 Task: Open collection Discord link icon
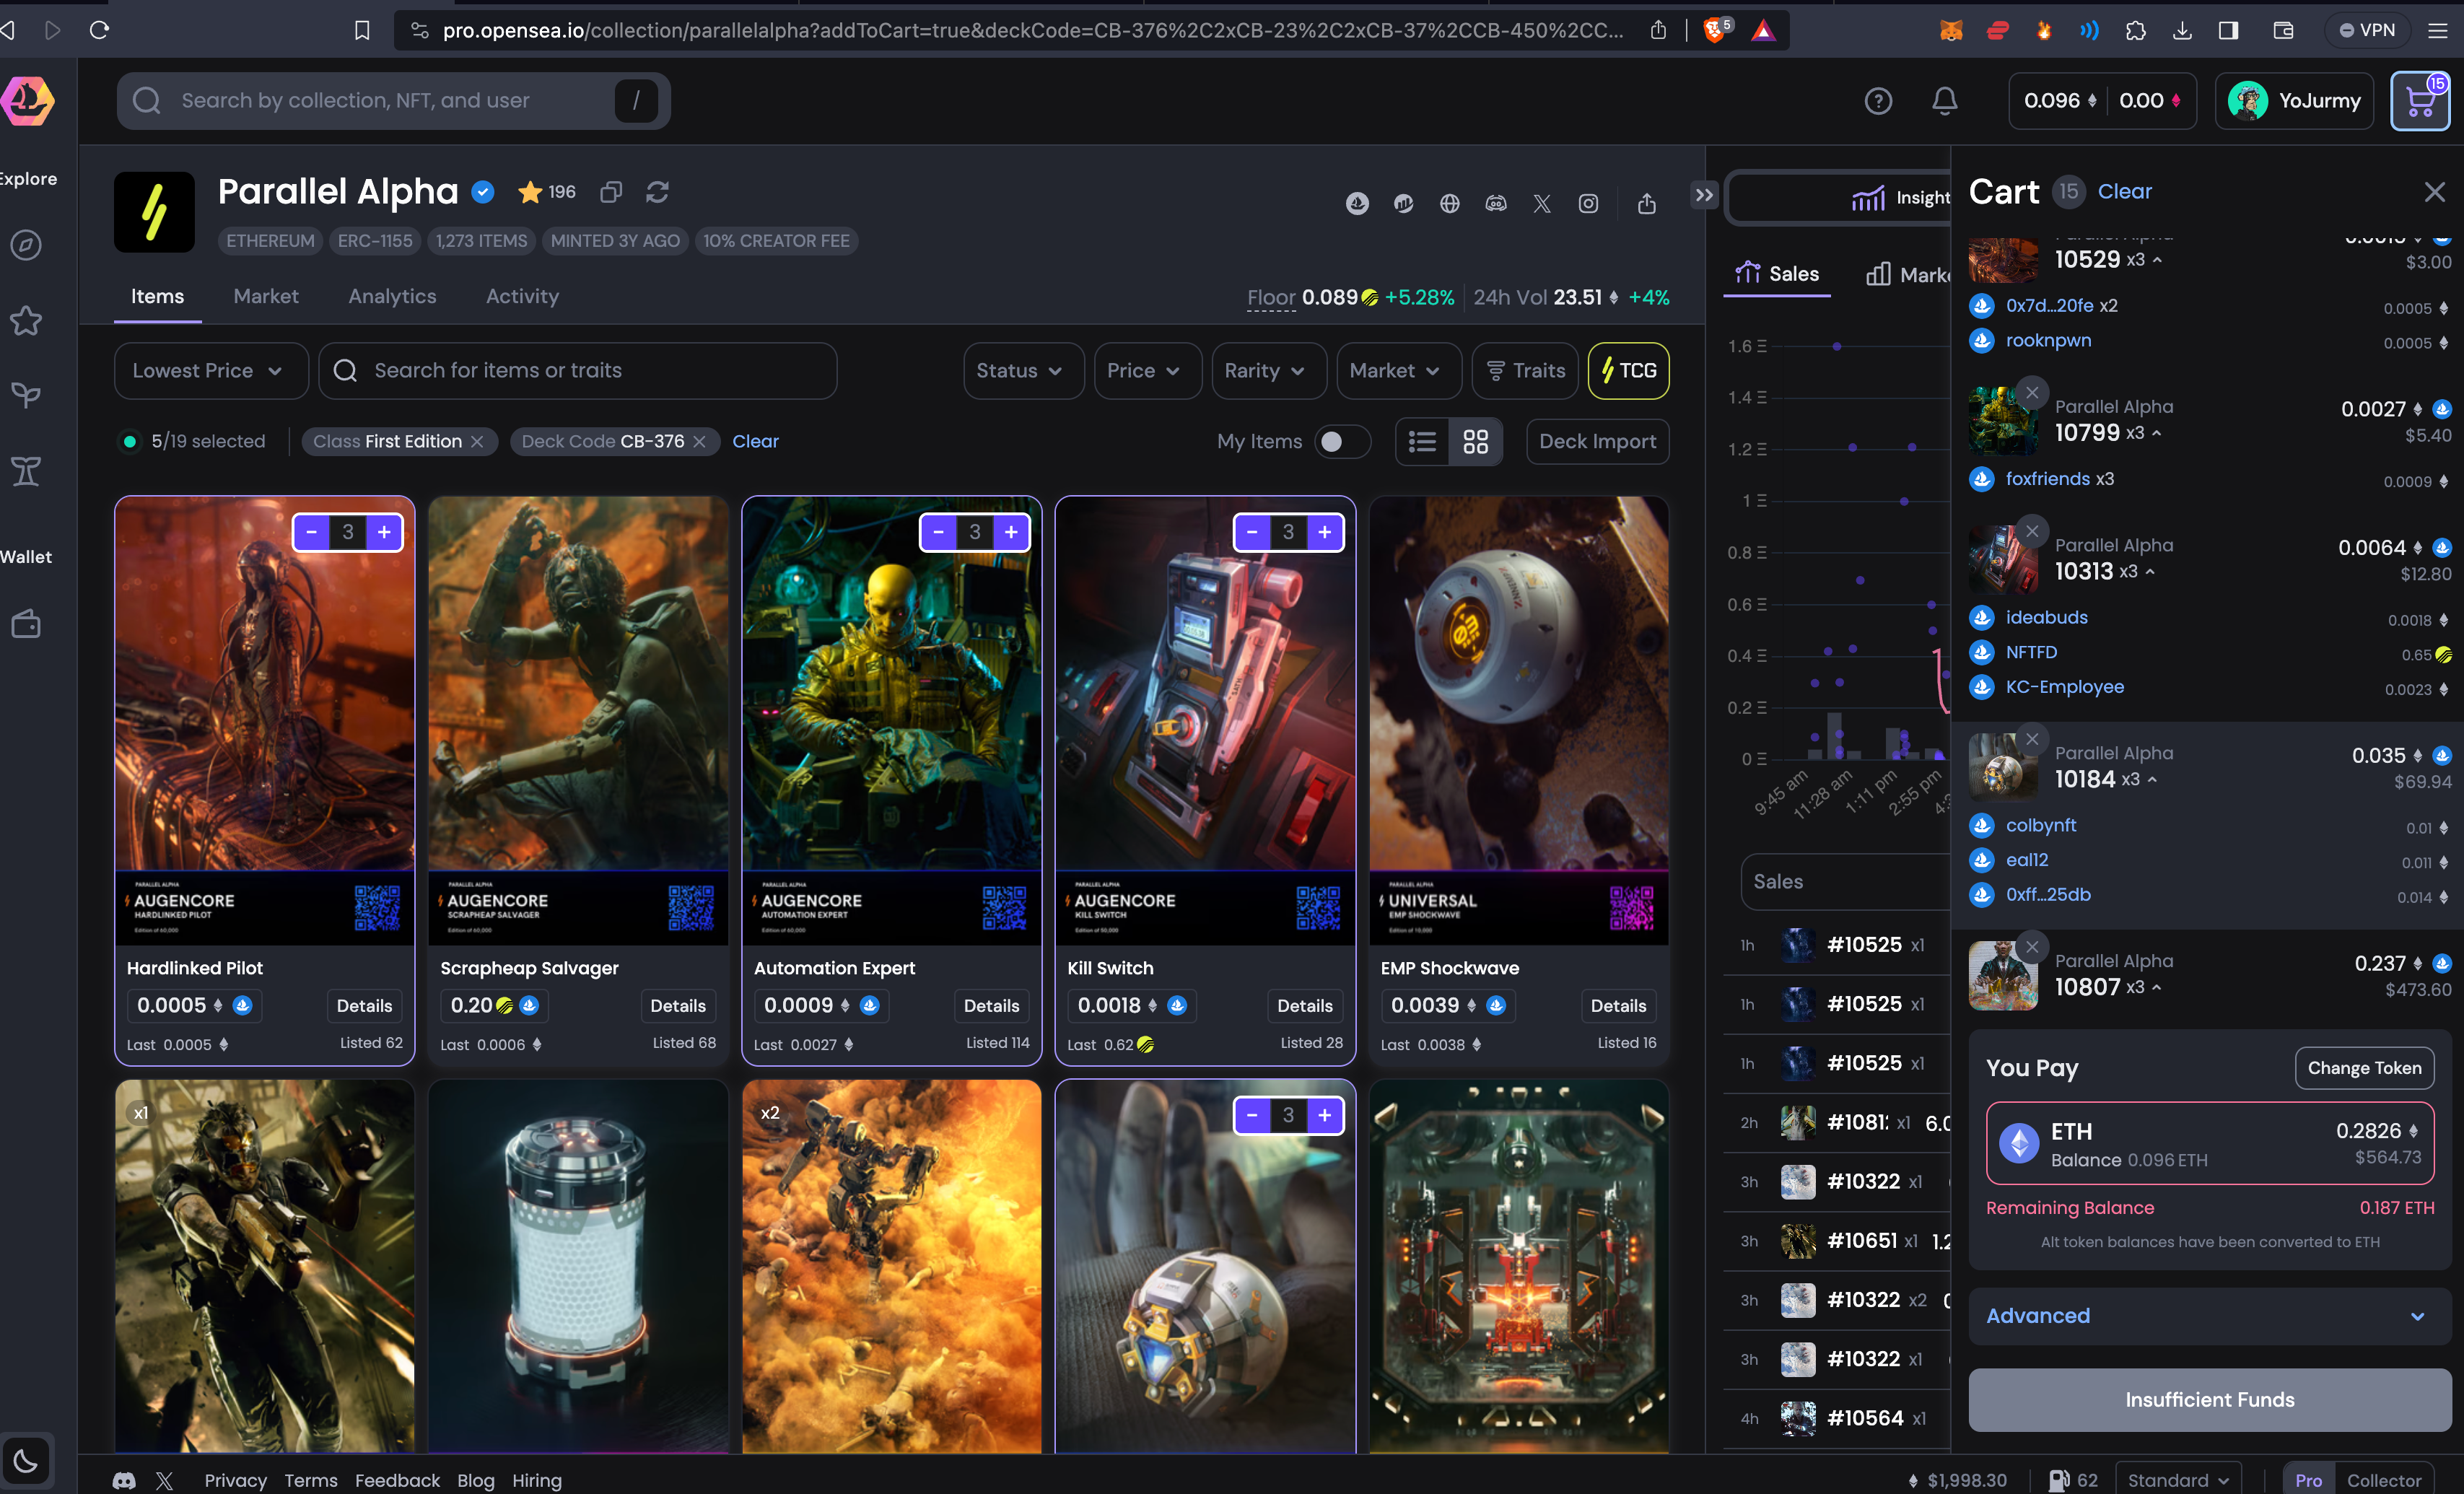tap(1496, 204)
